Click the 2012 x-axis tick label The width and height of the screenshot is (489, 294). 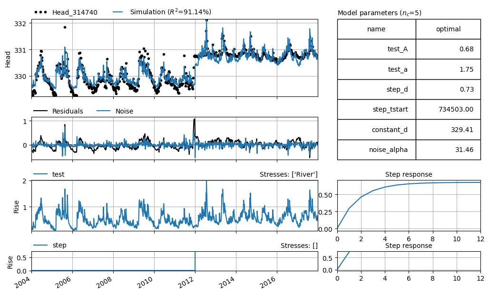click(x=186, y=281)
